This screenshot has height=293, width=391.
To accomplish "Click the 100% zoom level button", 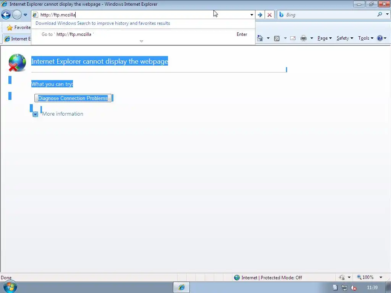I will (x=365, y=277).
